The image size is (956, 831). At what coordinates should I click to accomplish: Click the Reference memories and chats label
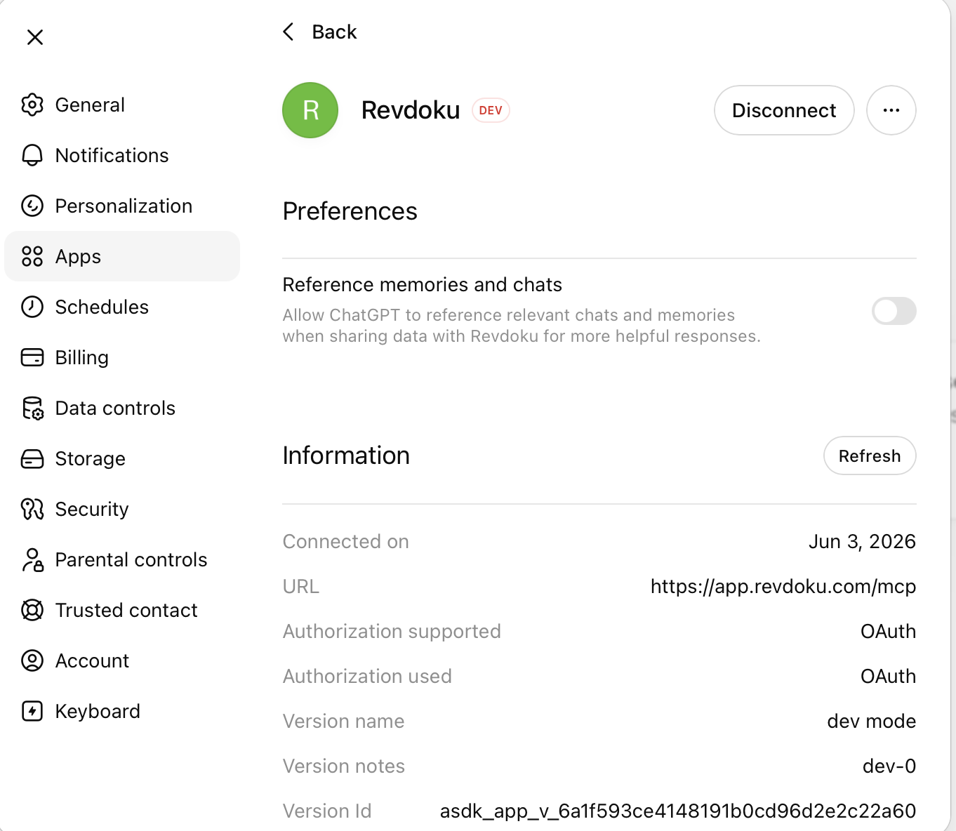point(423,284)
